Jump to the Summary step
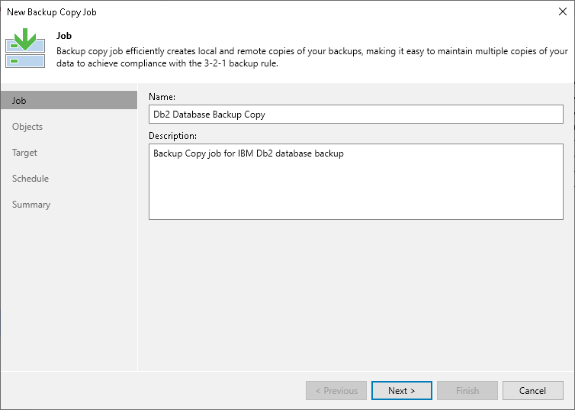This screenshot has width=575, height=410. (31, 205)
